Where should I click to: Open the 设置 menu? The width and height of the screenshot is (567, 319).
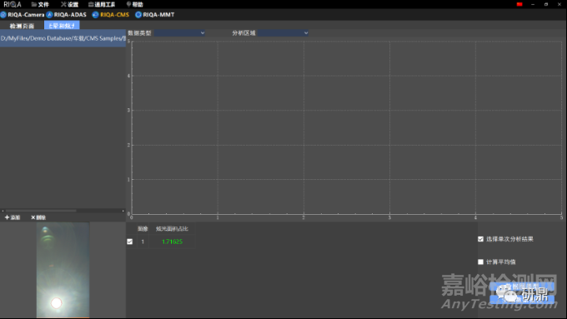coord(69,4)
